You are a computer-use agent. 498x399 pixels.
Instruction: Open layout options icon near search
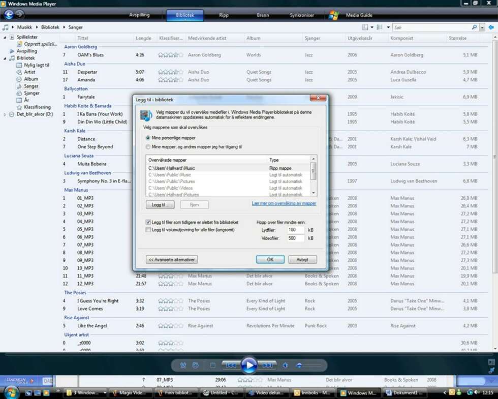(x=365, y=27)
